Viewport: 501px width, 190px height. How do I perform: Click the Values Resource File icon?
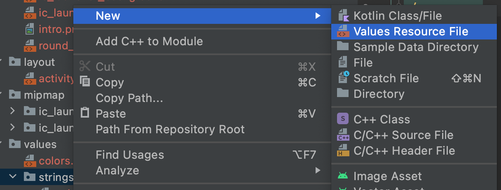click(x=343, y=31)
